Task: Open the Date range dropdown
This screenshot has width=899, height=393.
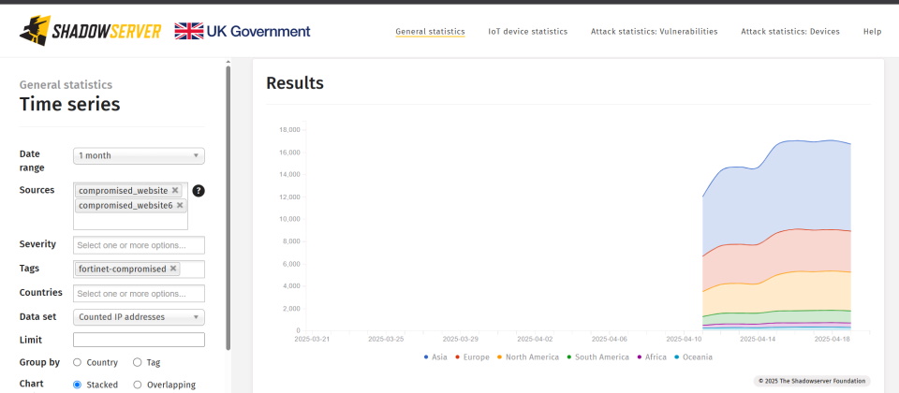Action: (x=139, y=156)
